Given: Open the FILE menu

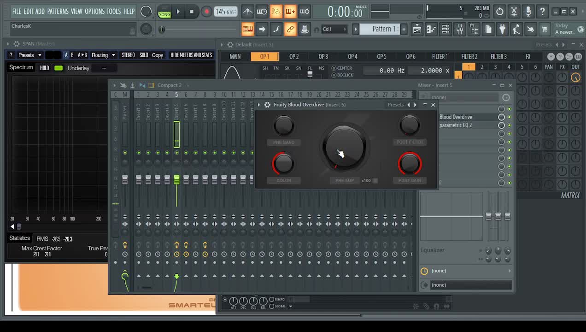Looking at the screenshot, I should click(17, 11).
